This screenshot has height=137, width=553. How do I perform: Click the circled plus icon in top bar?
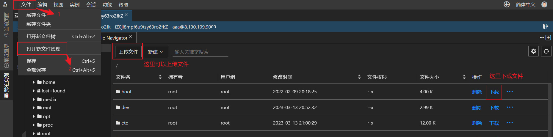pos(507,4)
